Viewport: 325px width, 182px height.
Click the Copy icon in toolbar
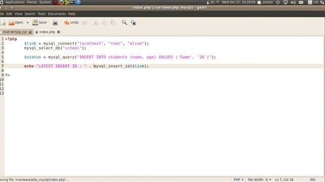105,23
